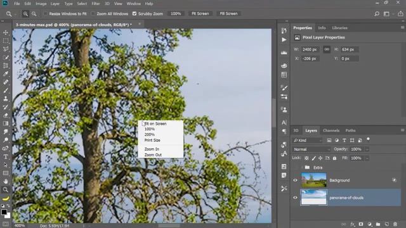This screenshot has height=228, width=406.
Task: Toggle lock all padlock icon
Action: [x=334, y=158]
